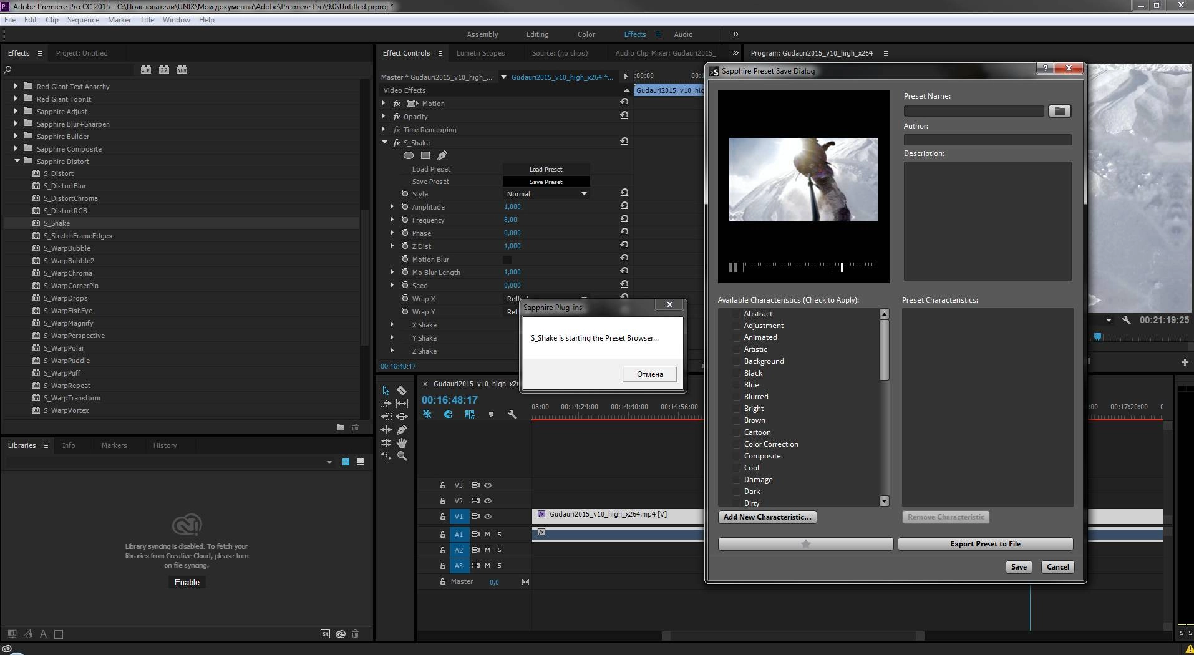Open the Marker menu

pyautogui.click(x=119, y=20)
